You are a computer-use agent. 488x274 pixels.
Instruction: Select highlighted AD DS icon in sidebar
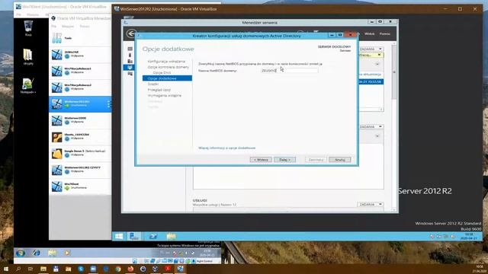pyautogui.click(x=130, y=68)
